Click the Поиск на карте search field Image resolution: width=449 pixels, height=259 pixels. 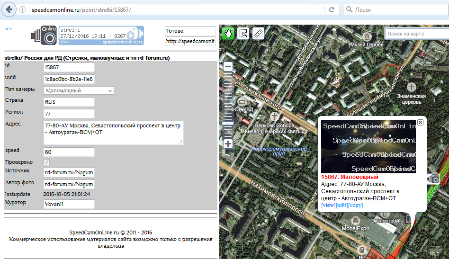(416, 34)
